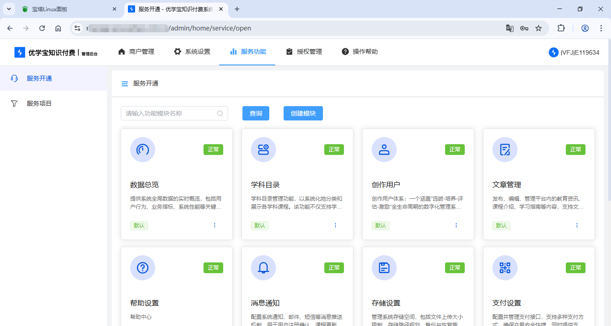This screenshot has height=326, width=611.
Task: Click the 消息通知 bell icon
Action: (x=263, y=268)
